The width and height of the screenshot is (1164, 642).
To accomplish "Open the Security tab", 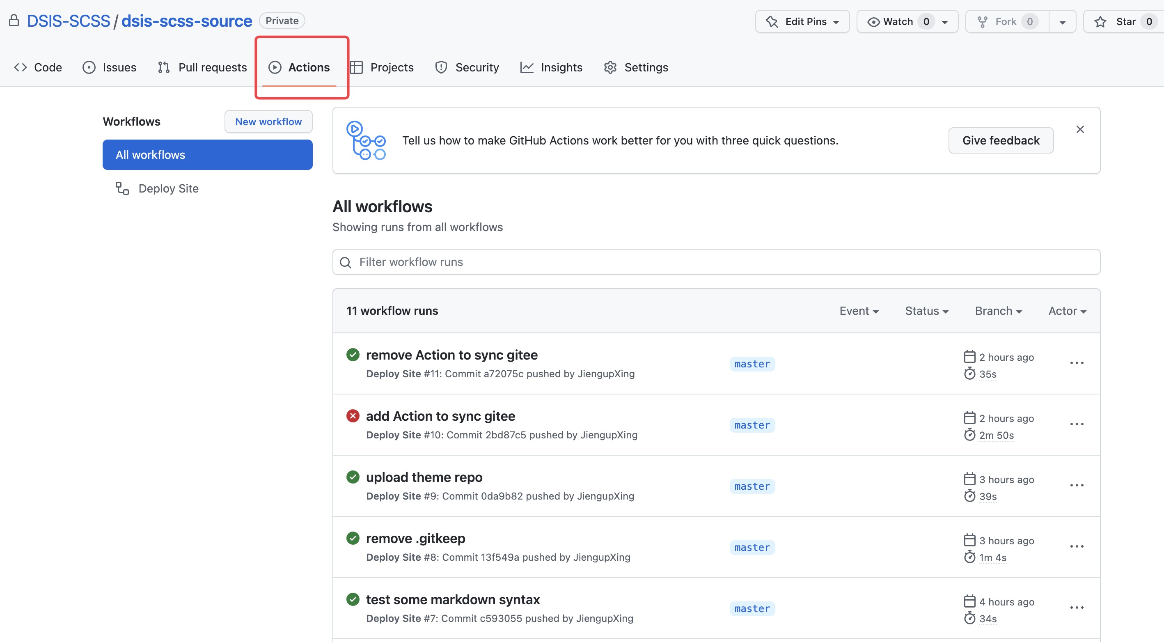I will pos(467,67).
